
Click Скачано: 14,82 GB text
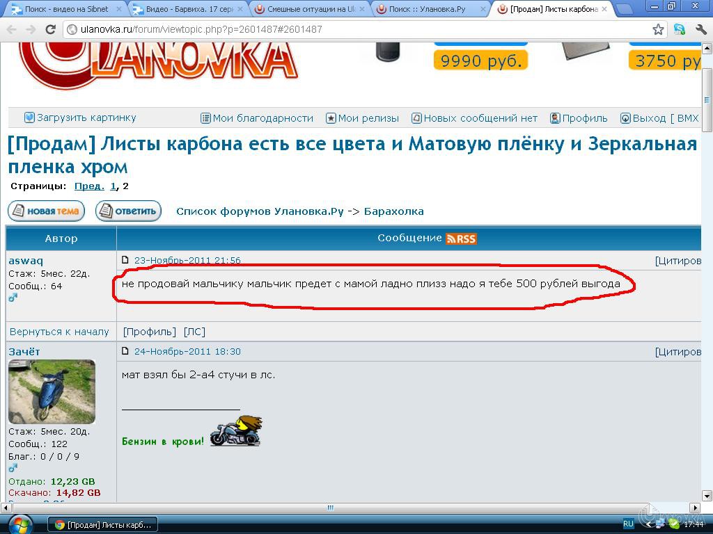54,493
